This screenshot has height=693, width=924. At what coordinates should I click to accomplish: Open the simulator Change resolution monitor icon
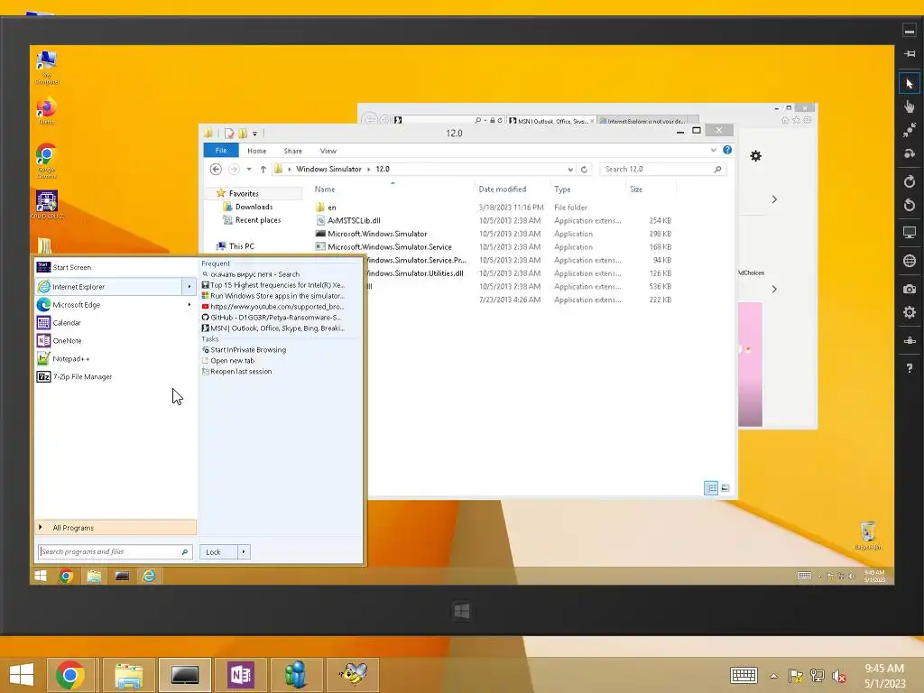coord(910,233)
